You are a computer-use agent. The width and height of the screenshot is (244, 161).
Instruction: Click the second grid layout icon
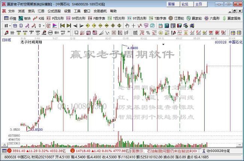(x=239, y=33)
